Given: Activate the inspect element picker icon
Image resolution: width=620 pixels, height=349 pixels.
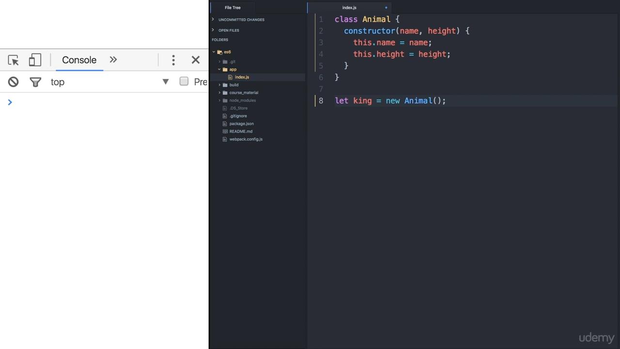Looking at the screenshot, I should pyautogui.click(x=13, y=60).
